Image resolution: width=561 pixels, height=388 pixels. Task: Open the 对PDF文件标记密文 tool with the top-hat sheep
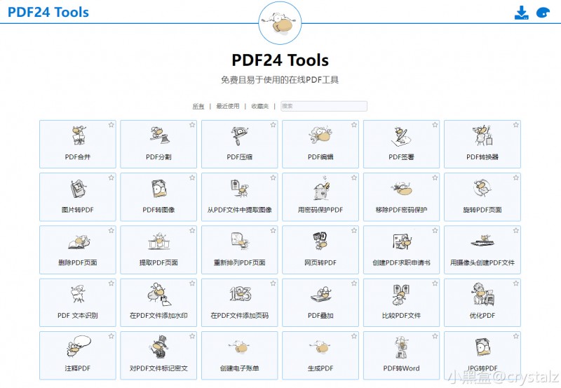pyautogui.click(x=158, y=356)
